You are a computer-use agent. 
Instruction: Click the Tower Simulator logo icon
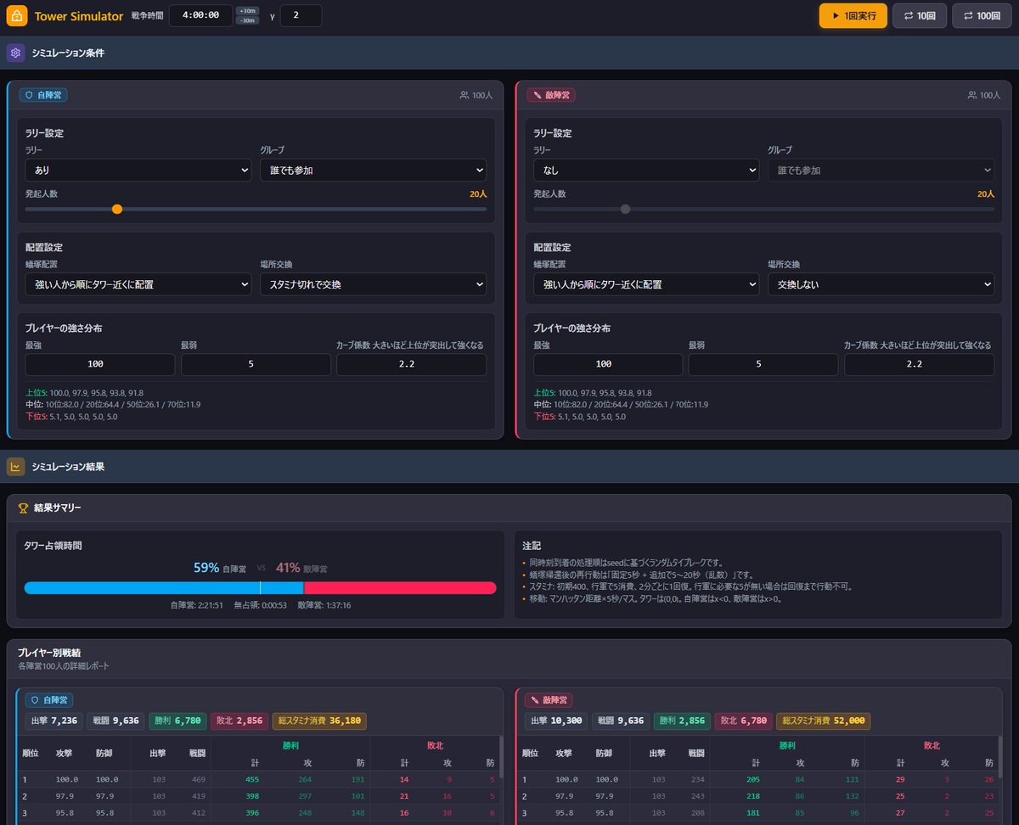(x=16, y=15)
